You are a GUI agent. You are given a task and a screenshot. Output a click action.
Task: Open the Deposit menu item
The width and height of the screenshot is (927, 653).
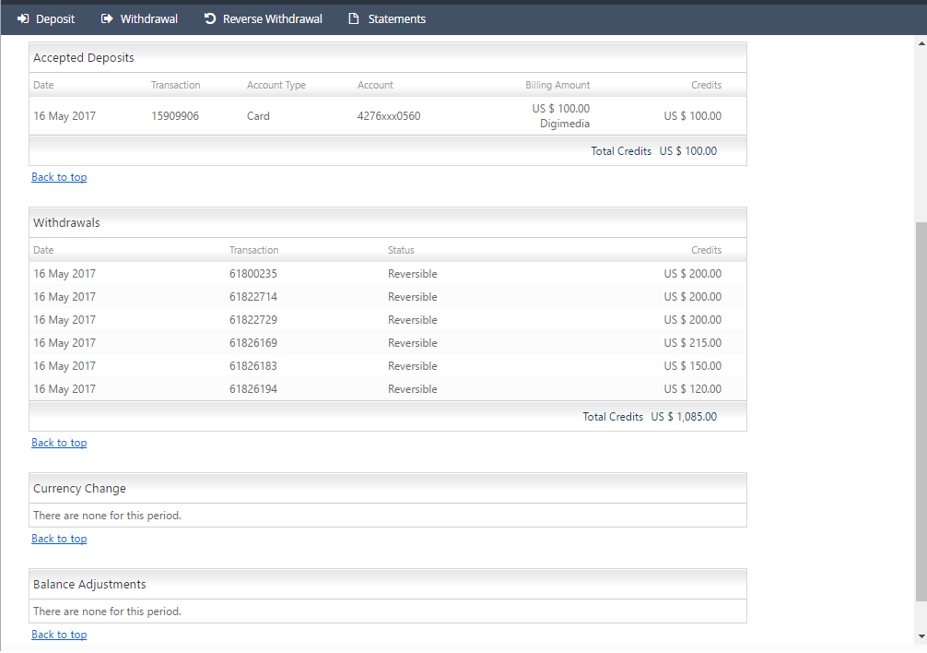55,18
